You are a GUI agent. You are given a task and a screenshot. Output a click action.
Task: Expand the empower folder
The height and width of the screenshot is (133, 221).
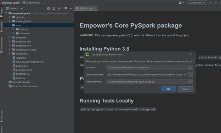10,37
